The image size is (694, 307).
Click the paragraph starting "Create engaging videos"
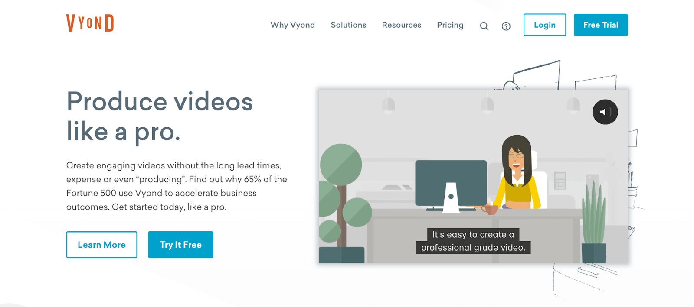[x=177, y=186]
